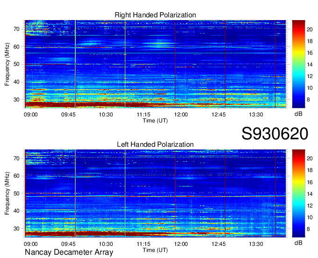
Task: Click the "Left Handed Polarization" plot title
Action: tap(155, 144)
